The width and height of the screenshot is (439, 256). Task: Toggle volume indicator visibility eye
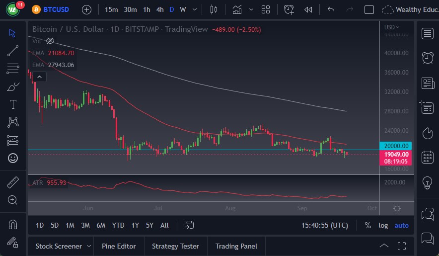click(50, 41)
